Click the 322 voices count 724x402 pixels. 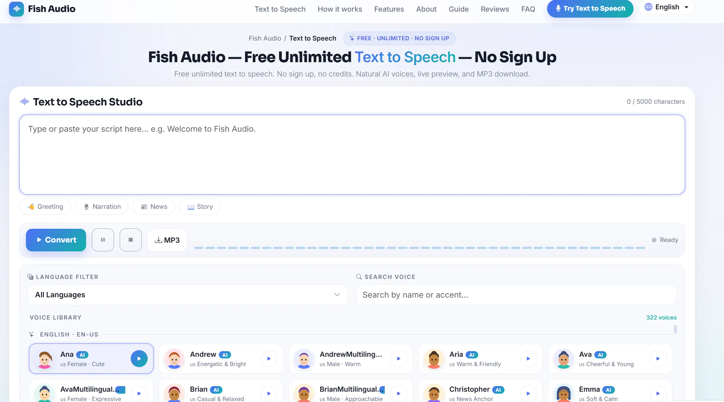coord(661,317)
